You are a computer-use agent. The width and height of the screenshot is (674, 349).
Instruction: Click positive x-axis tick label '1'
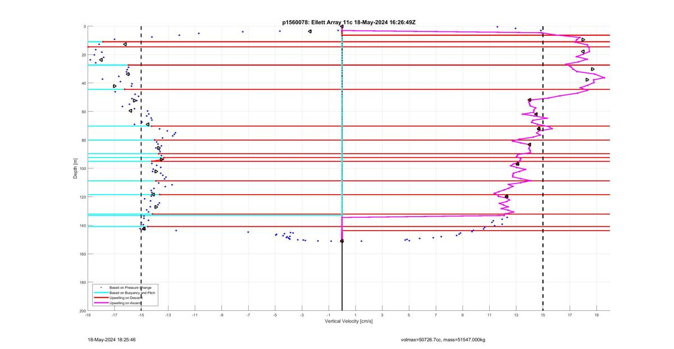[356, 315]
